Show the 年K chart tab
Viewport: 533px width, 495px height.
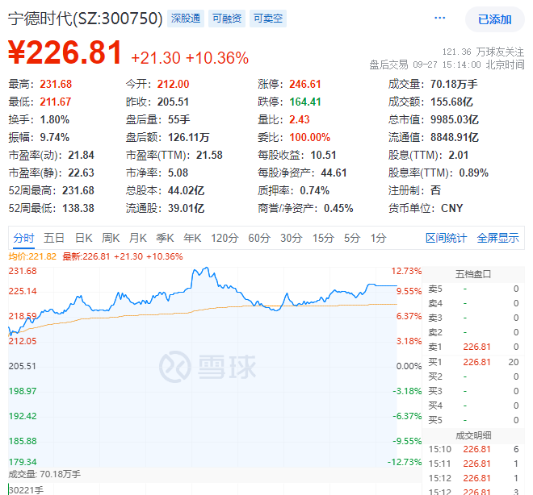(x=192, y=238)
